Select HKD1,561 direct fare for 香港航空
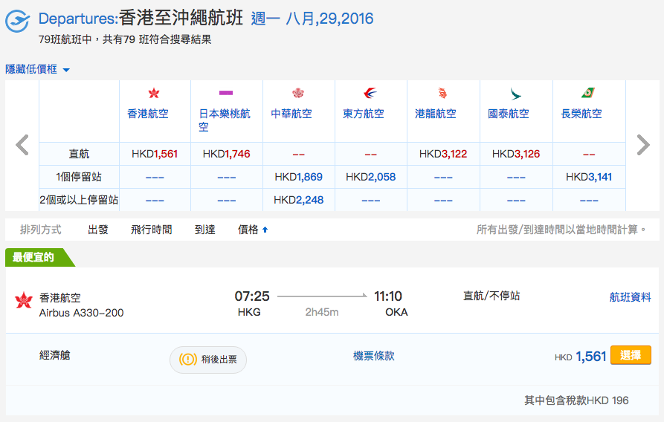Viewport: 664px width, 422px height. coord(155,154)
